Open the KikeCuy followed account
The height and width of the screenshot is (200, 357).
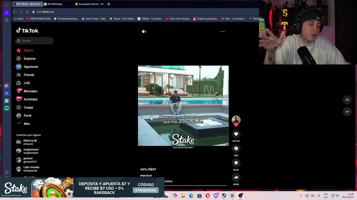(x=28, y=142)
